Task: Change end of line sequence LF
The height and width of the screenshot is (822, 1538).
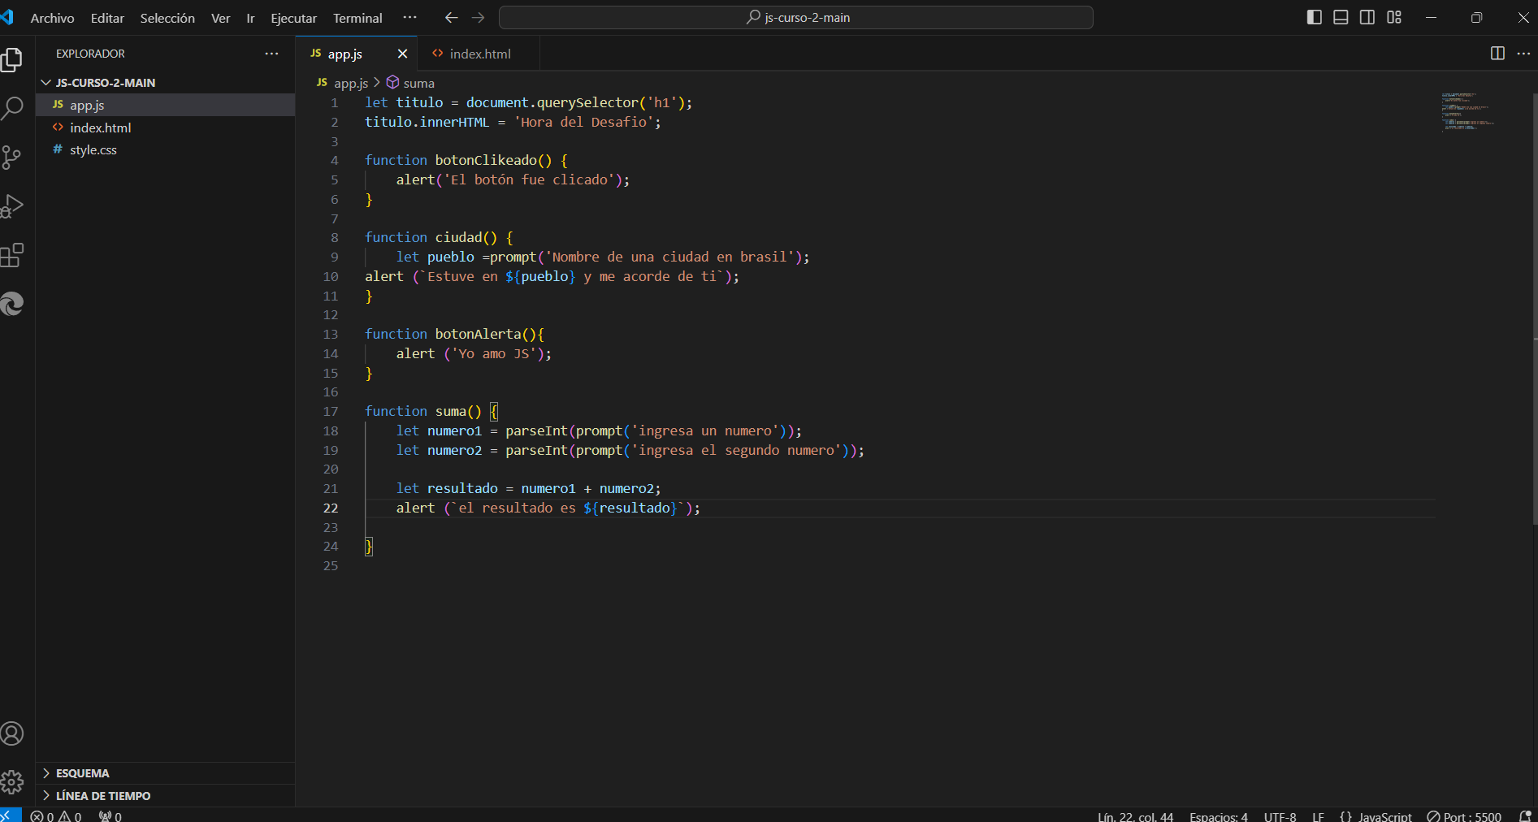Action: tap(1318, 816)
